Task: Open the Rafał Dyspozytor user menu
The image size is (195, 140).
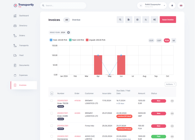Action: (x=152, y=5)
